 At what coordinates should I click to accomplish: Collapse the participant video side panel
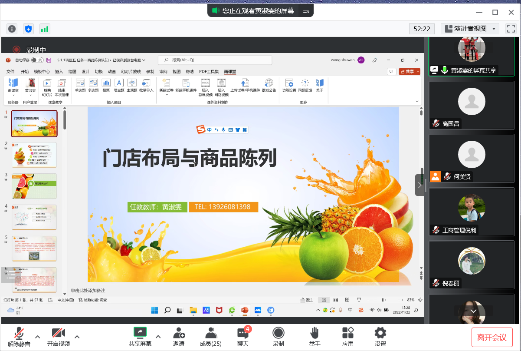coord(419,185)
